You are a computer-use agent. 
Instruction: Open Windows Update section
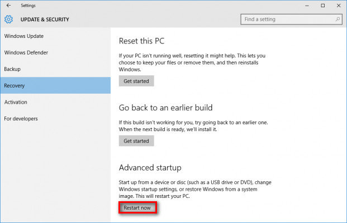click(55, 36)
